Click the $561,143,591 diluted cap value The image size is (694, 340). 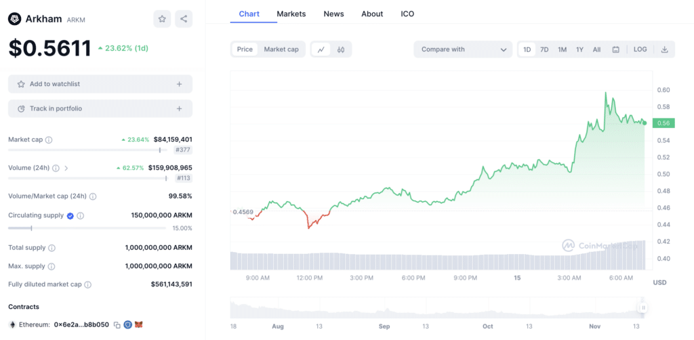[x=171, y=284]
